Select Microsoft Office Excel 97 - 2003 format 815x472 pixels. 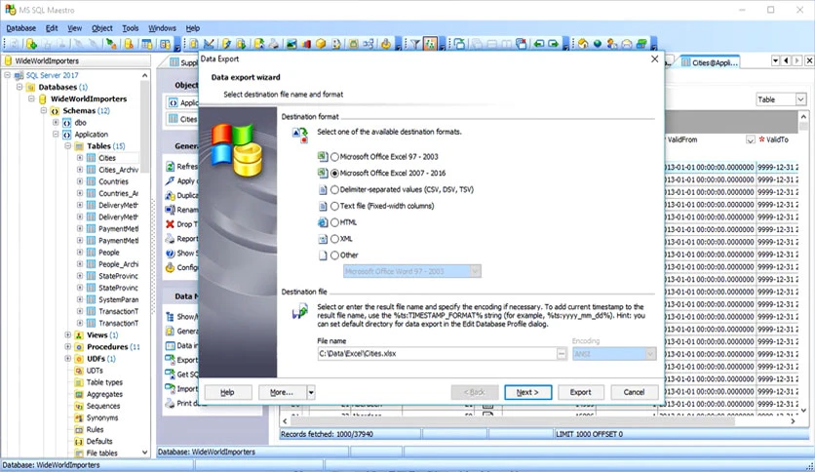(334, 156)
